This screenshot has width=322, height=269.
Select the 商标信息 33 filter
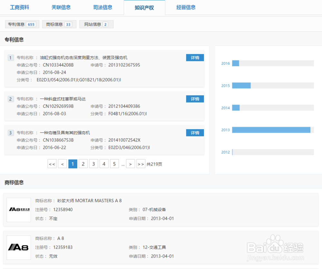tap(59, 24)
